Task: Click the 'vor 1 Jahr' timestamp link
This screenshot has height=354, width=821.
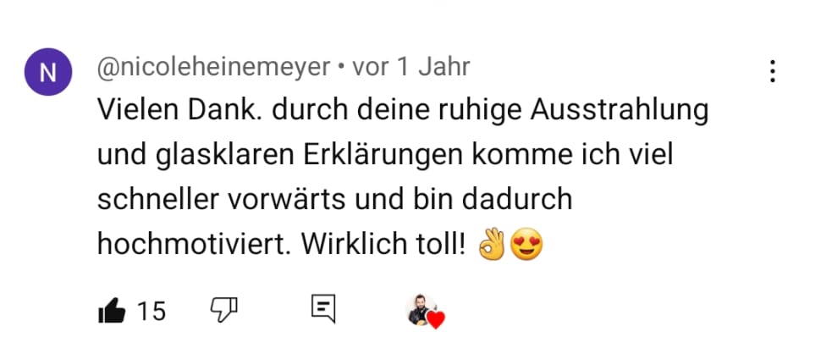Action: click(x=411, y=67)
